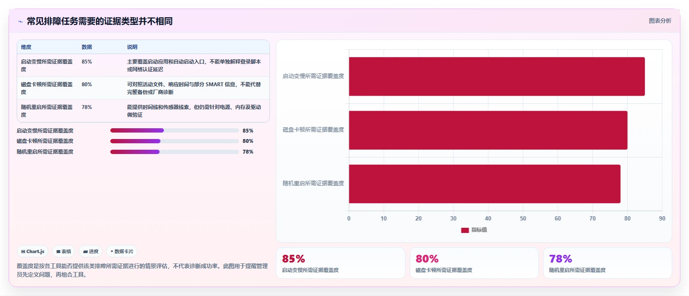689x296 pixels.
Task: Click the x-axis tick 90
Action: [662, 219]
